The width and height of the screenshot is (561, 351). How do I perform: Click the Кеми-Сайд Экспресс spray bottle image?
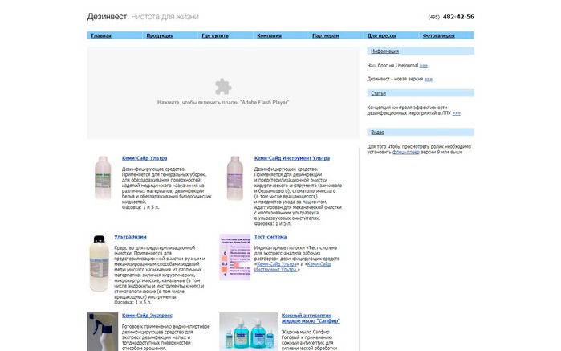click(102, 332)
